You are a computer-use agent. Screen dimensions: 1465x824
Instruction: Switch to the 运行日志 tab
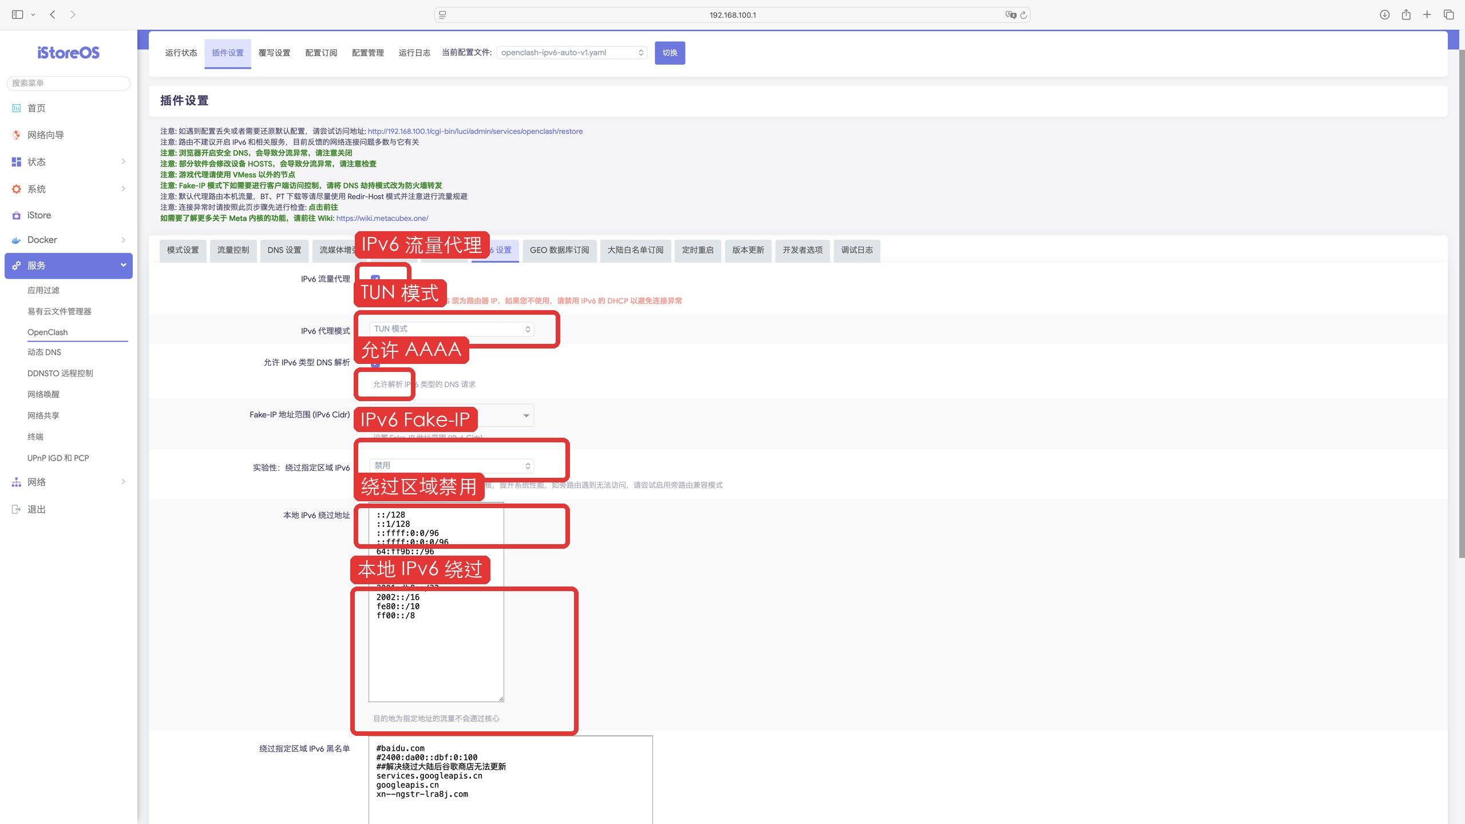click(x=414, y=53)
